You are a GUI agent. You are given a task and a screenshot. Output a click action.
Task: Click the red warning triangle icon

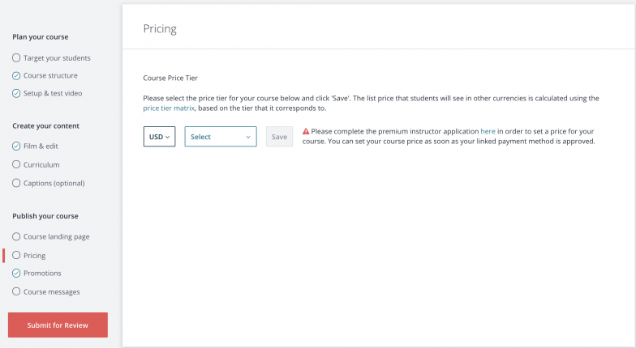[306, 131]
